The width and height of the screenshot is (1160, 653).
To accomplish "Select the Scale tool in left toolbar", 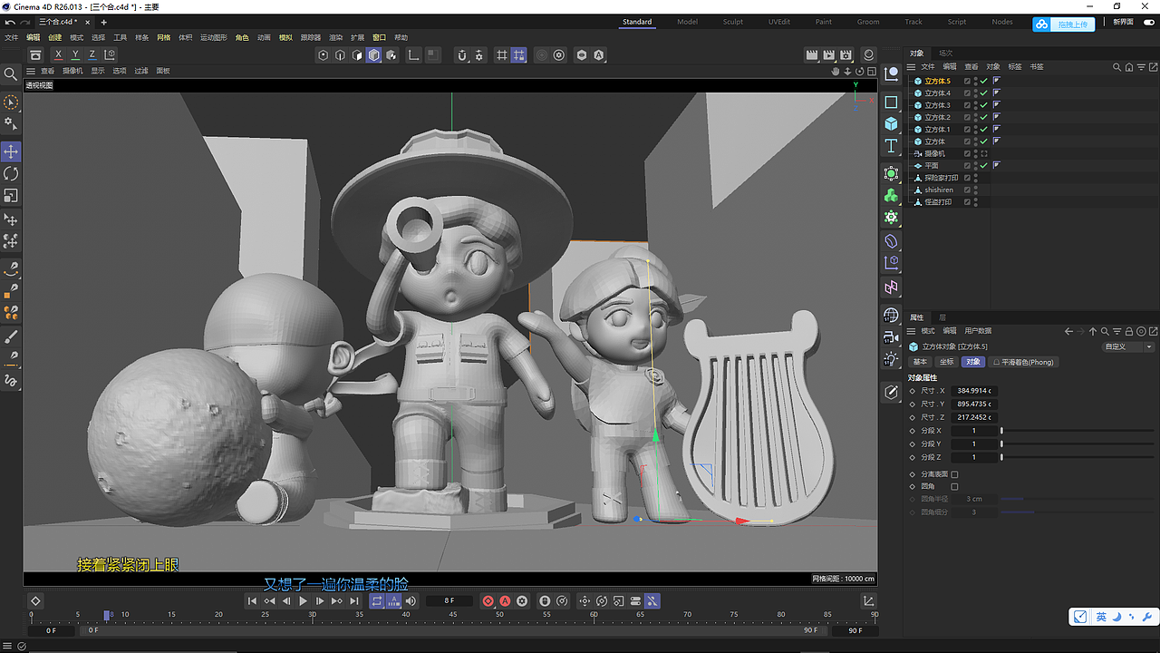I will click(x=11, y=195).
